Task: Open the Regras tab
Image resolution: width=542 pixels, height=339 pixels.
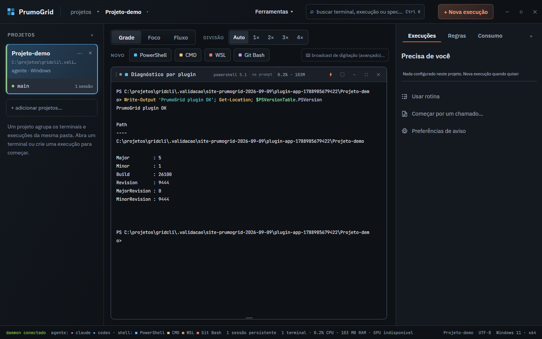Action: [457, 36]
